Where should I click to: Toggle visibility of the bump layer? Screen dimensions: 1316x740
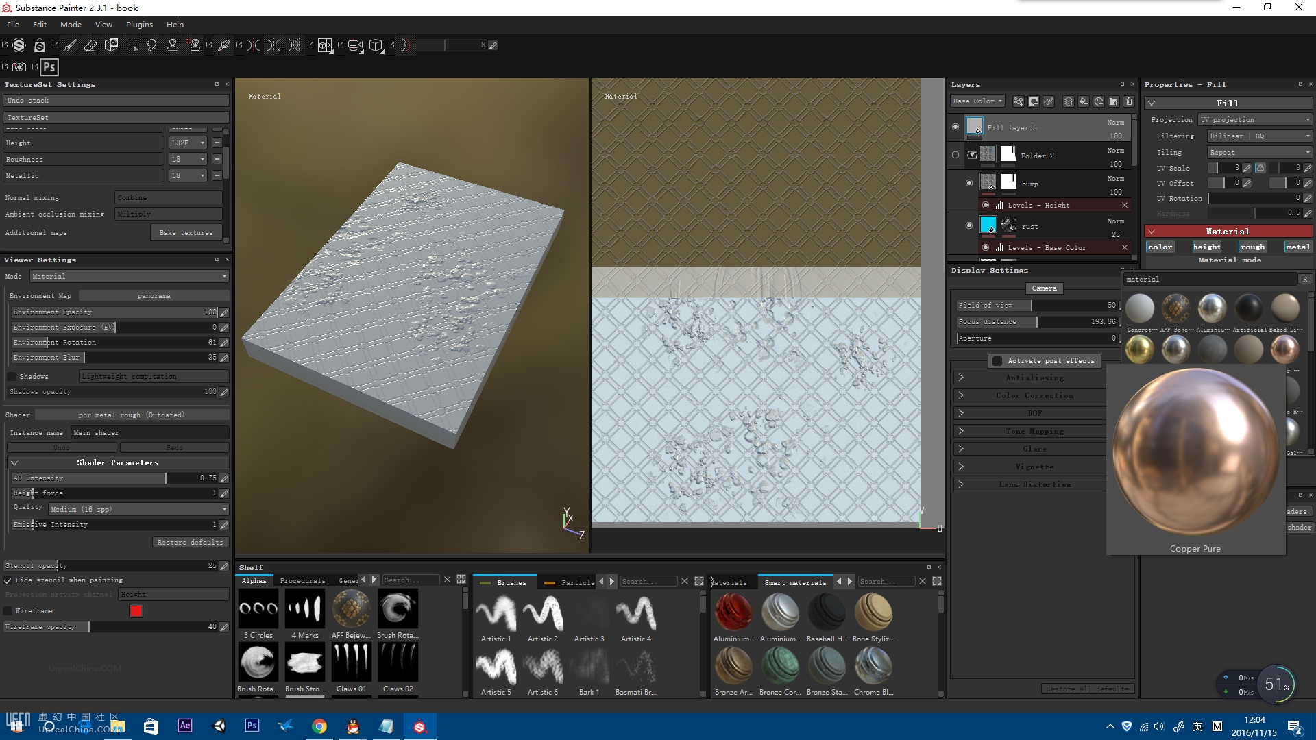968,183
